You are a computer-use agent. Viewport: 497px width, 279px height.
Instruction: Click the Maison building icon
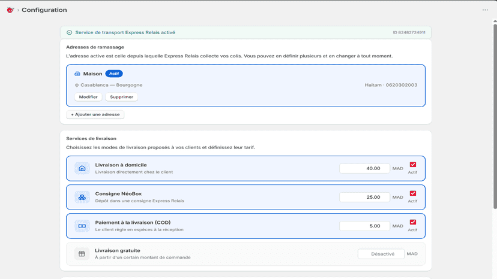point(77,74)
